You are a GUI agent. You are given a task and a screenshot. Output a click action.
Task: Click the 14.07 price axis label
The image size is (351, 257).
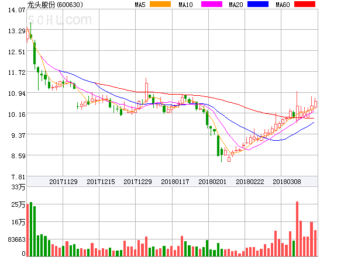click(16, 10)
